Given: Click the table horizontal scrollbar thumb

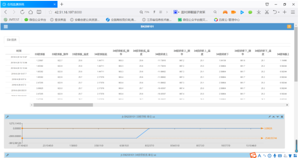Looking at the screenshot, I should point(63,105).
